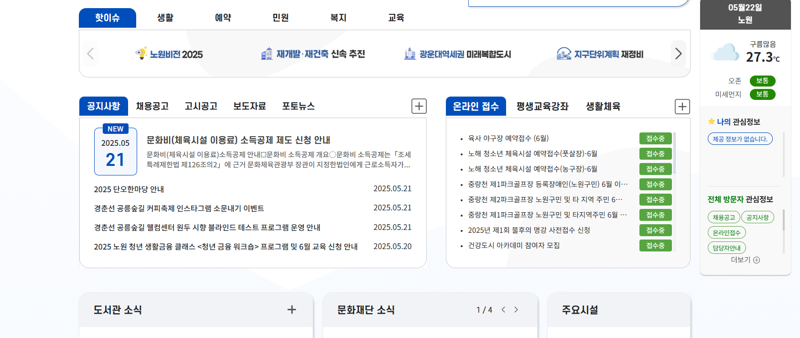Switch to the 온라인 접수 tab
The image size is (800, 338).
tap(476, 106)
